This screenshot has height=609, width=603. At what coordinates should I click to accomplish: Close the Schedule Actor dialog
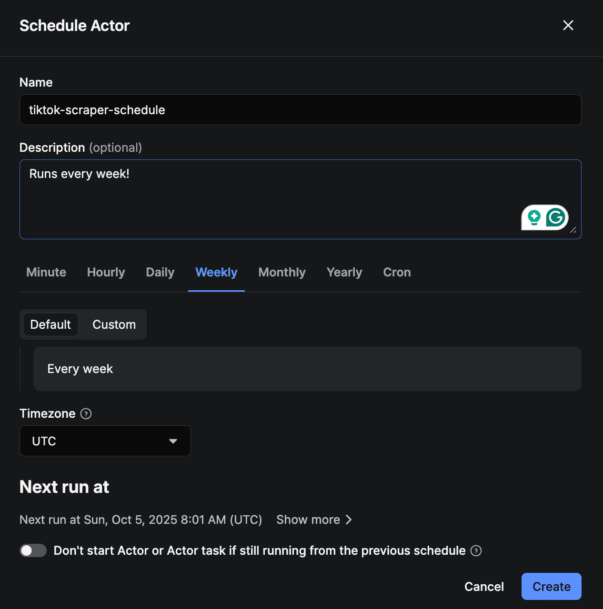pyautogui.click(x=568, y=25)
